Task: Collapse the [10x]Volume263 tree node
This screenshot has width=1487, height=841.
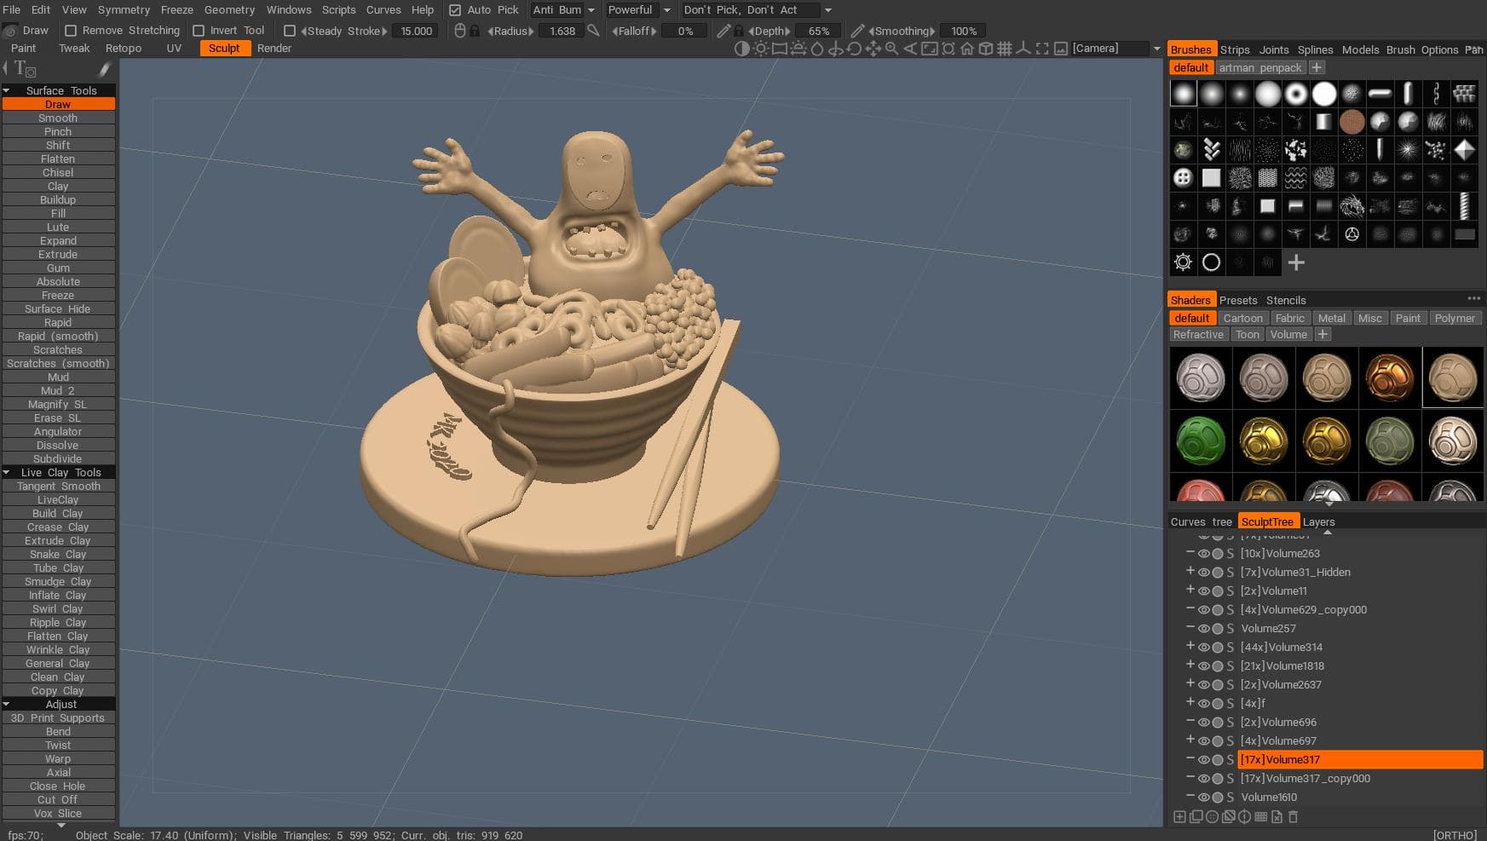Action: point(1190,552)
